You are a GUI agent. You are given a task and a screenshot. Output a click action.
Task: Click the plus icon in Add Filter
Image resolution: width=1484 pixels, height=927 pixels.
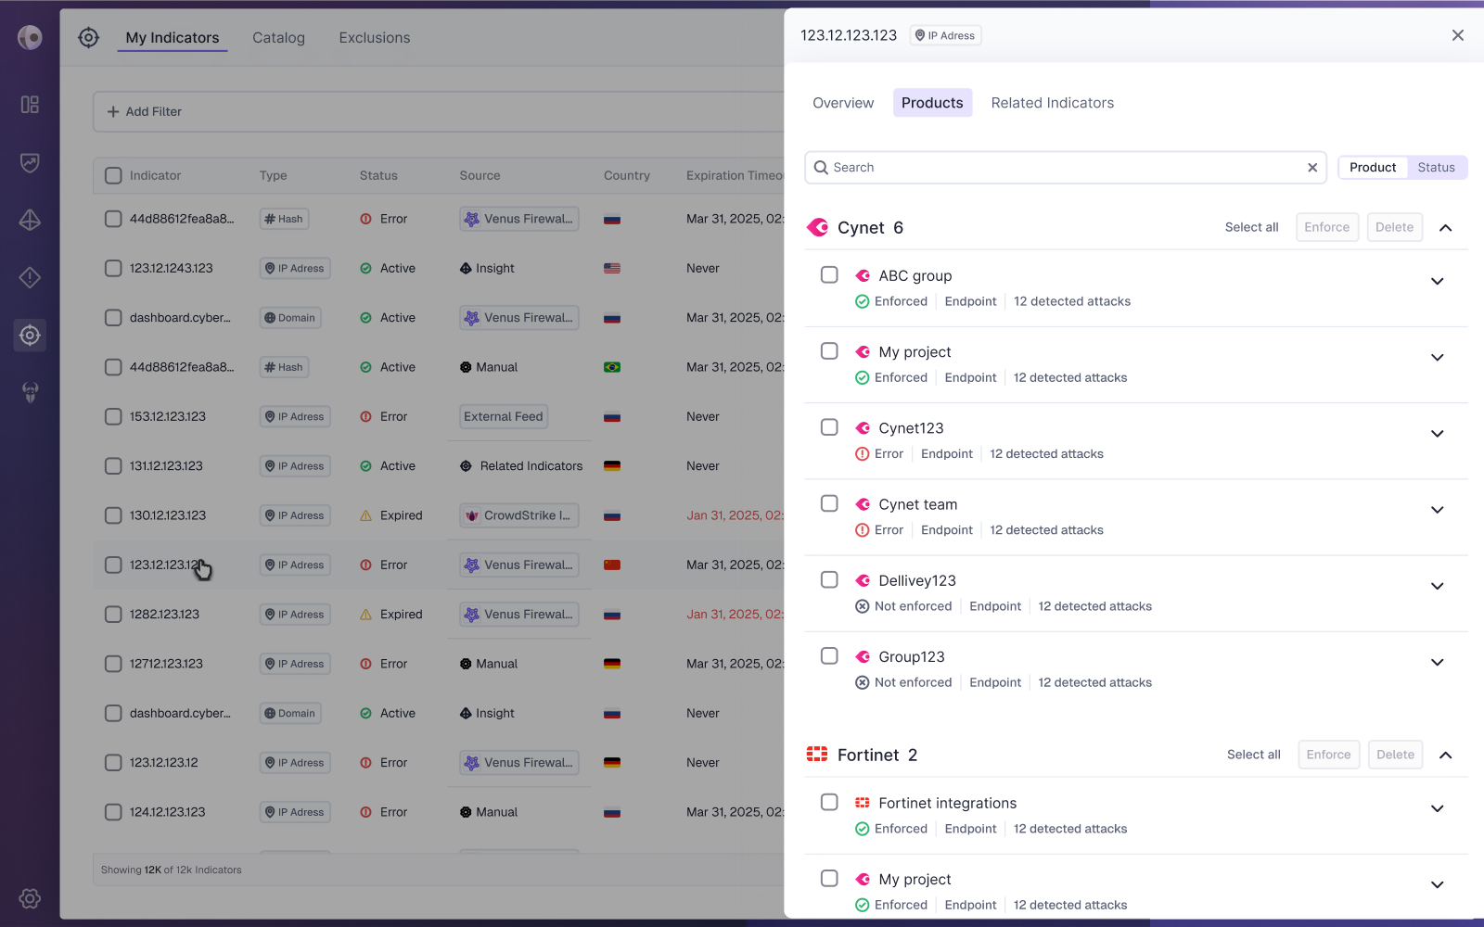pos(113,111)
